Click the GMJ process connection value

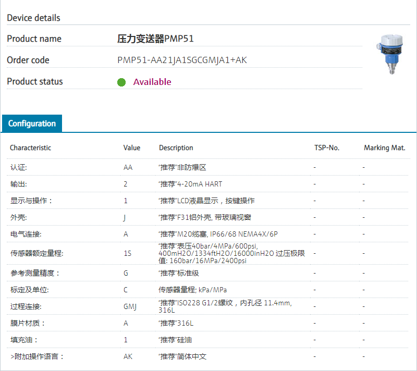coord(130,306)
